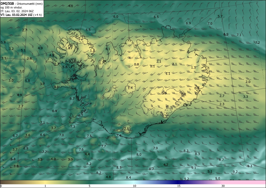Screen dimensions: 266x188
Task: Click the '8.0' value label
Action: click(x=139, y=154)
